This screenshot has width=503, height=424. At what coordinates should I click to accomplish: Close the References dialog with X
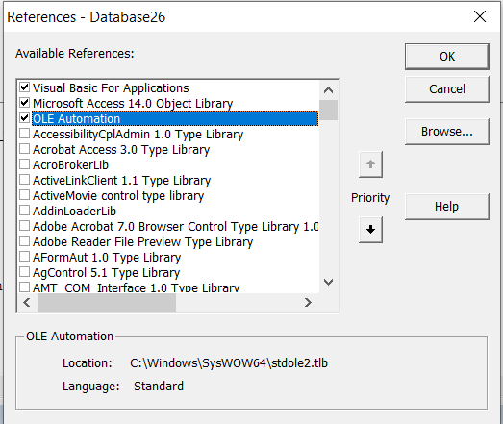480,16
